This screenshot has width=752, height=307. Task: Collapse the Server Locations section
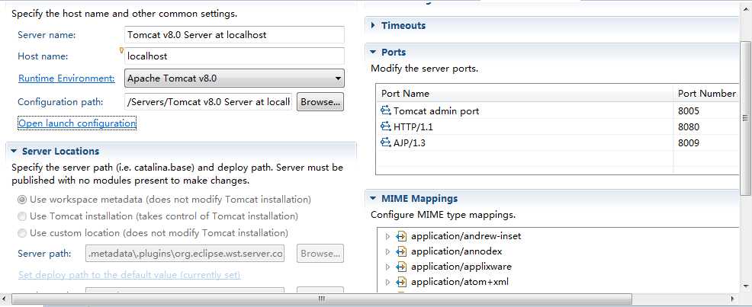pyautogui.click(x=14, y=151)
